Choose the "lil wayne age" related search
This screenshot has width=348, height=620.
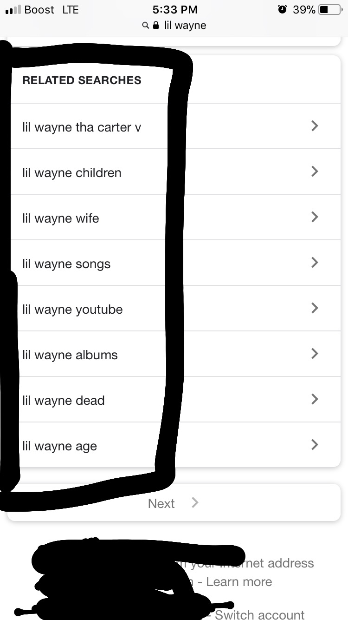60,446
